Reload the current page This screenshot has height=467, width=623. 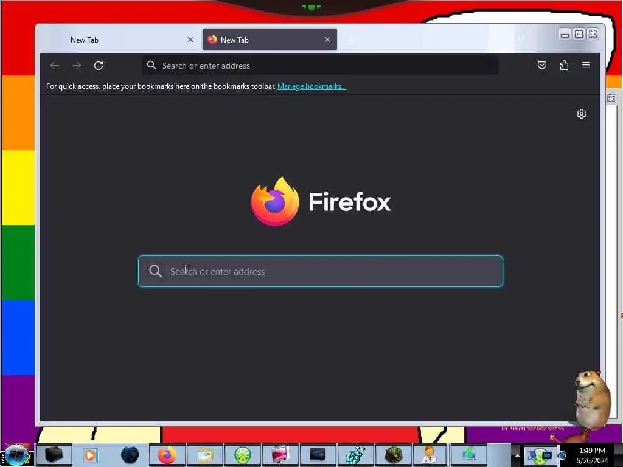pyautogui.click(x=99, y=66)
